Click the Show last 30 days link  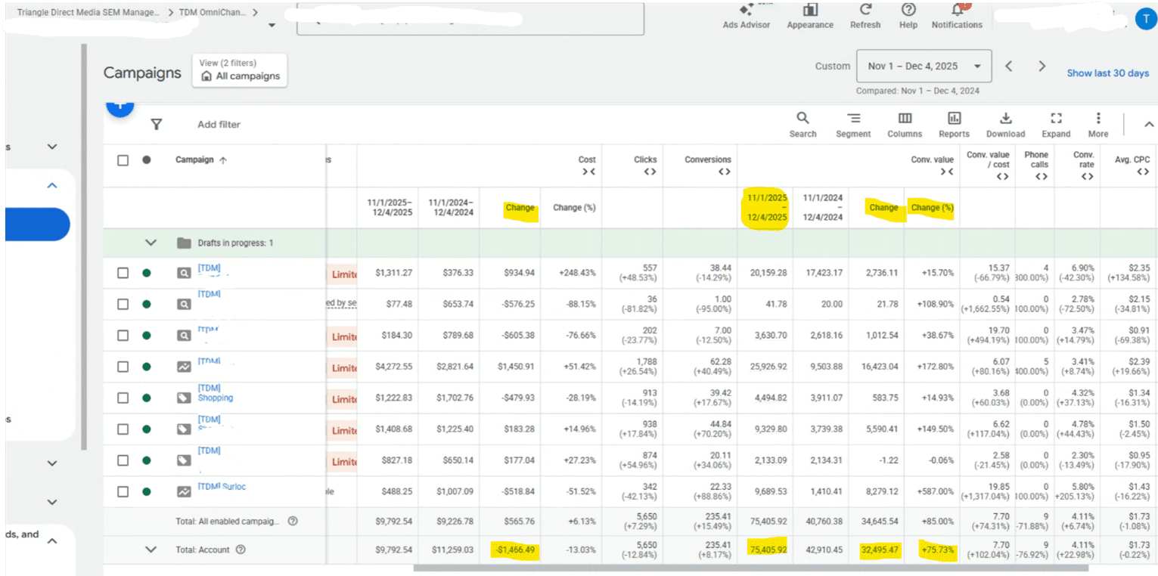click(1107, 73)
